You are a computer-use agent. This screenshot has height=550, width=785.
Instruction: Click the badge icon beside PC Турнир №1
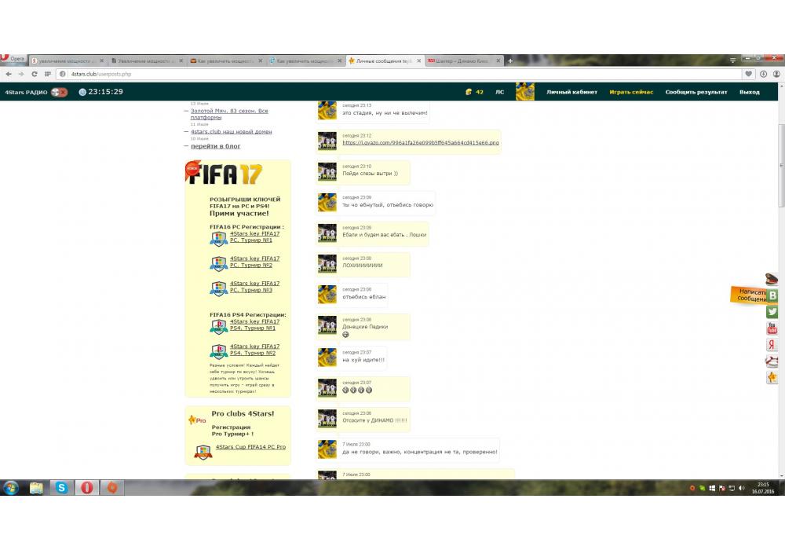(219, 239)
